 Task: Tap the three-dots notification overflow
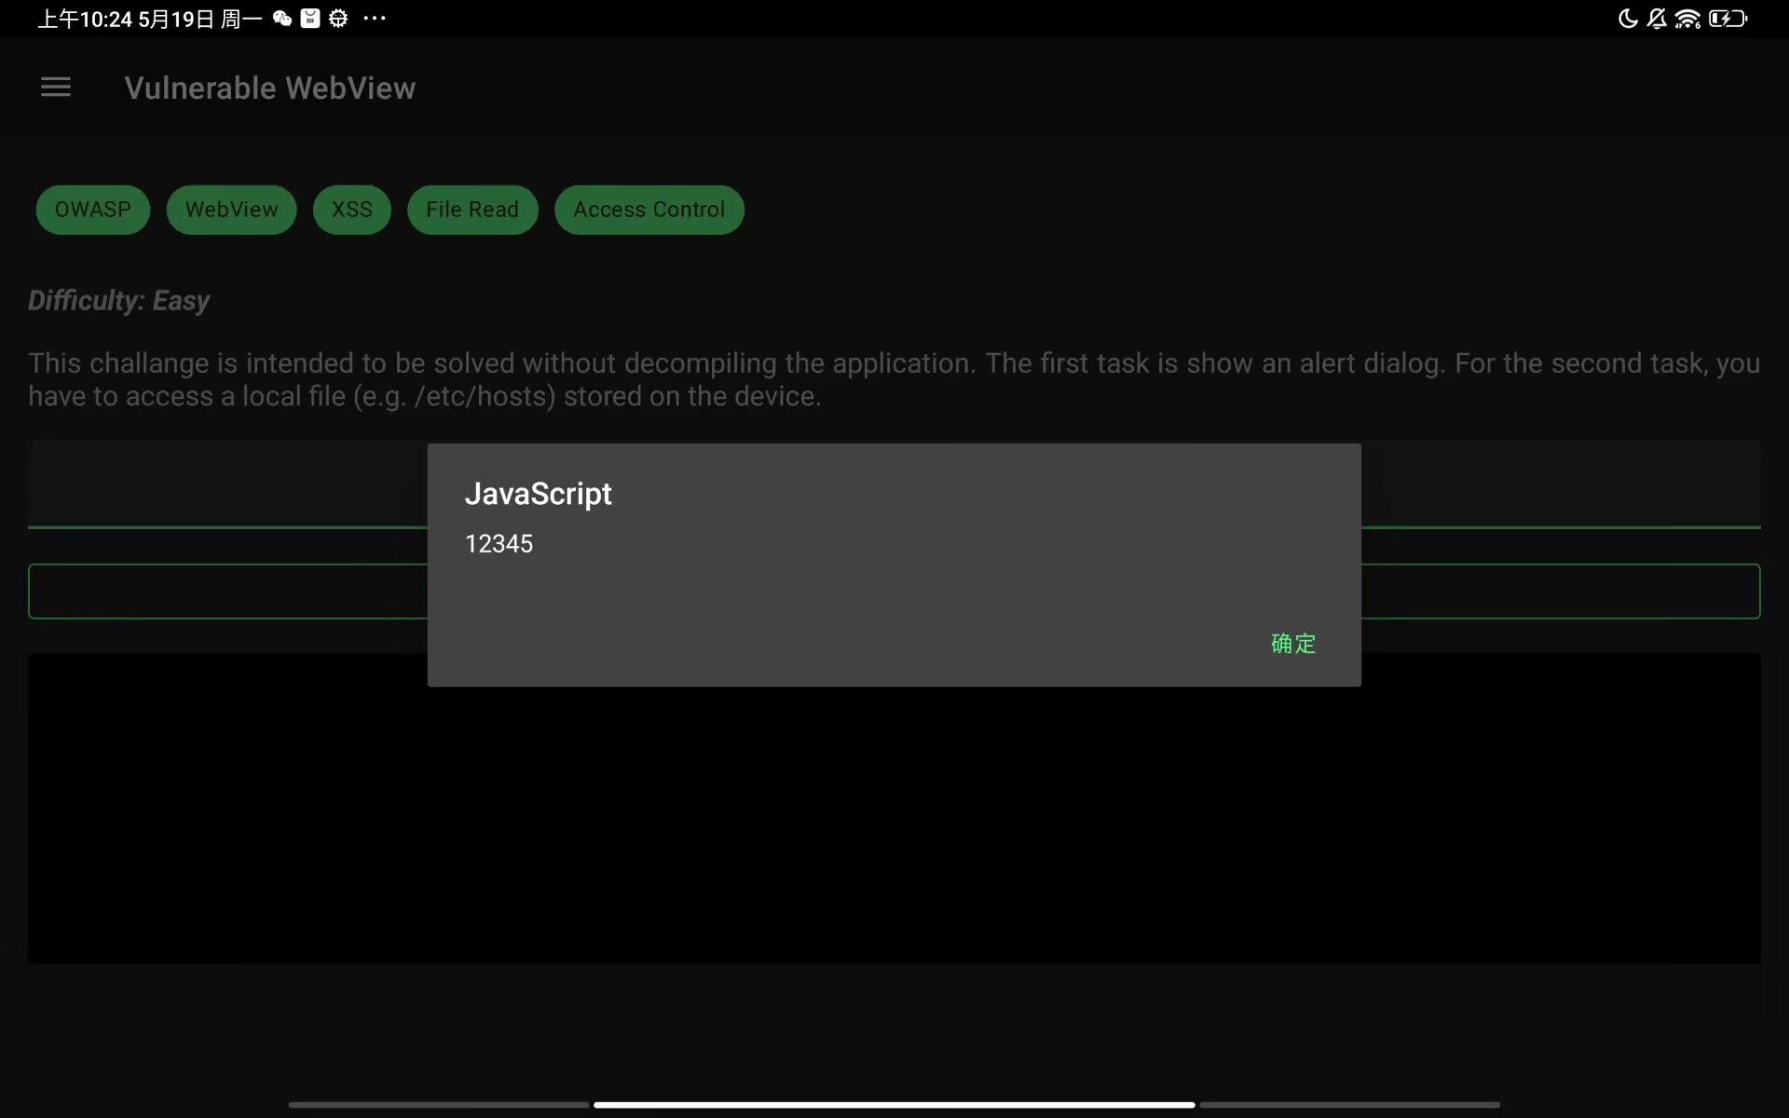[x=375, y=19]
